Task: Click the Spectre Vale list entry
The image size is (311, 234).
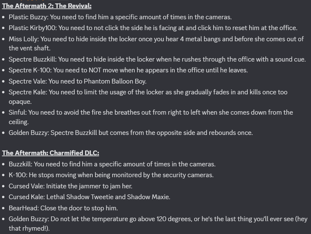Action: pos(77,81)
